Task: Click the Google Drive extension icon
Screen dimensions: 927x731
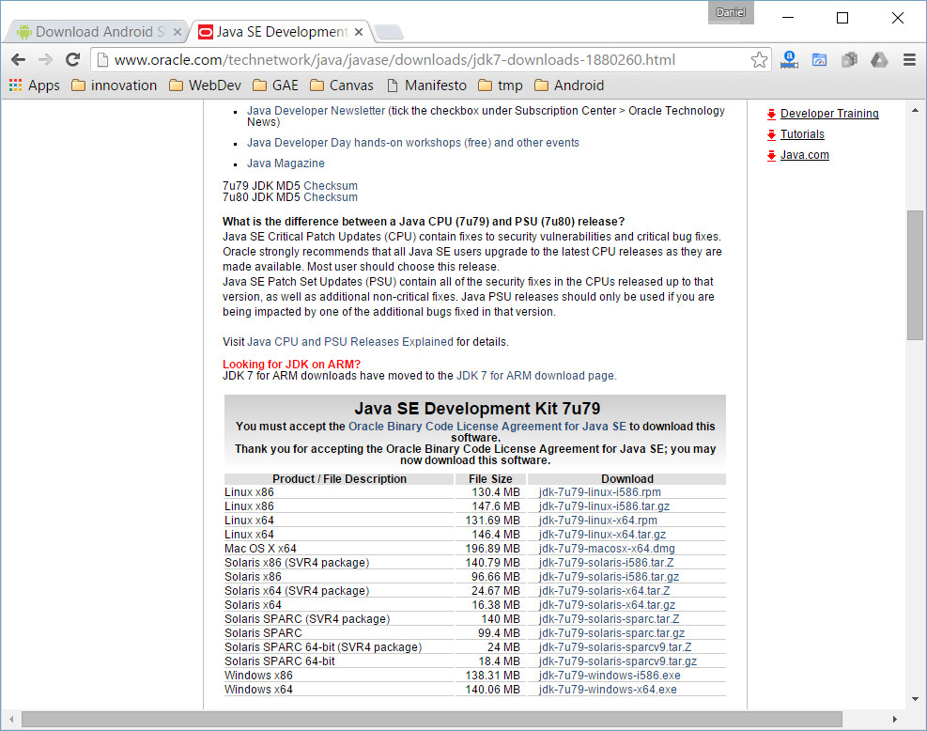Action: (x=879, y=60)
